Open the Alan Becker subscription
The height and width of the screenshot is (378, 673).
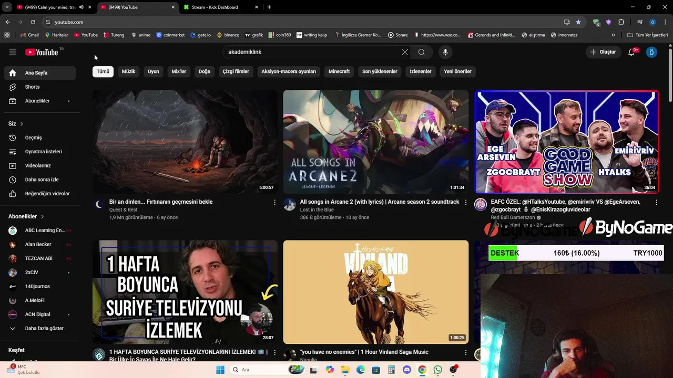[x=40, y=245]
